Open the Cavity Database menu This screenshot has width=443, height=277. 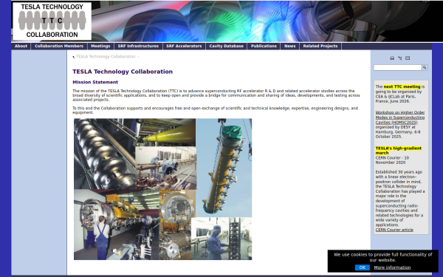[227, 46]
